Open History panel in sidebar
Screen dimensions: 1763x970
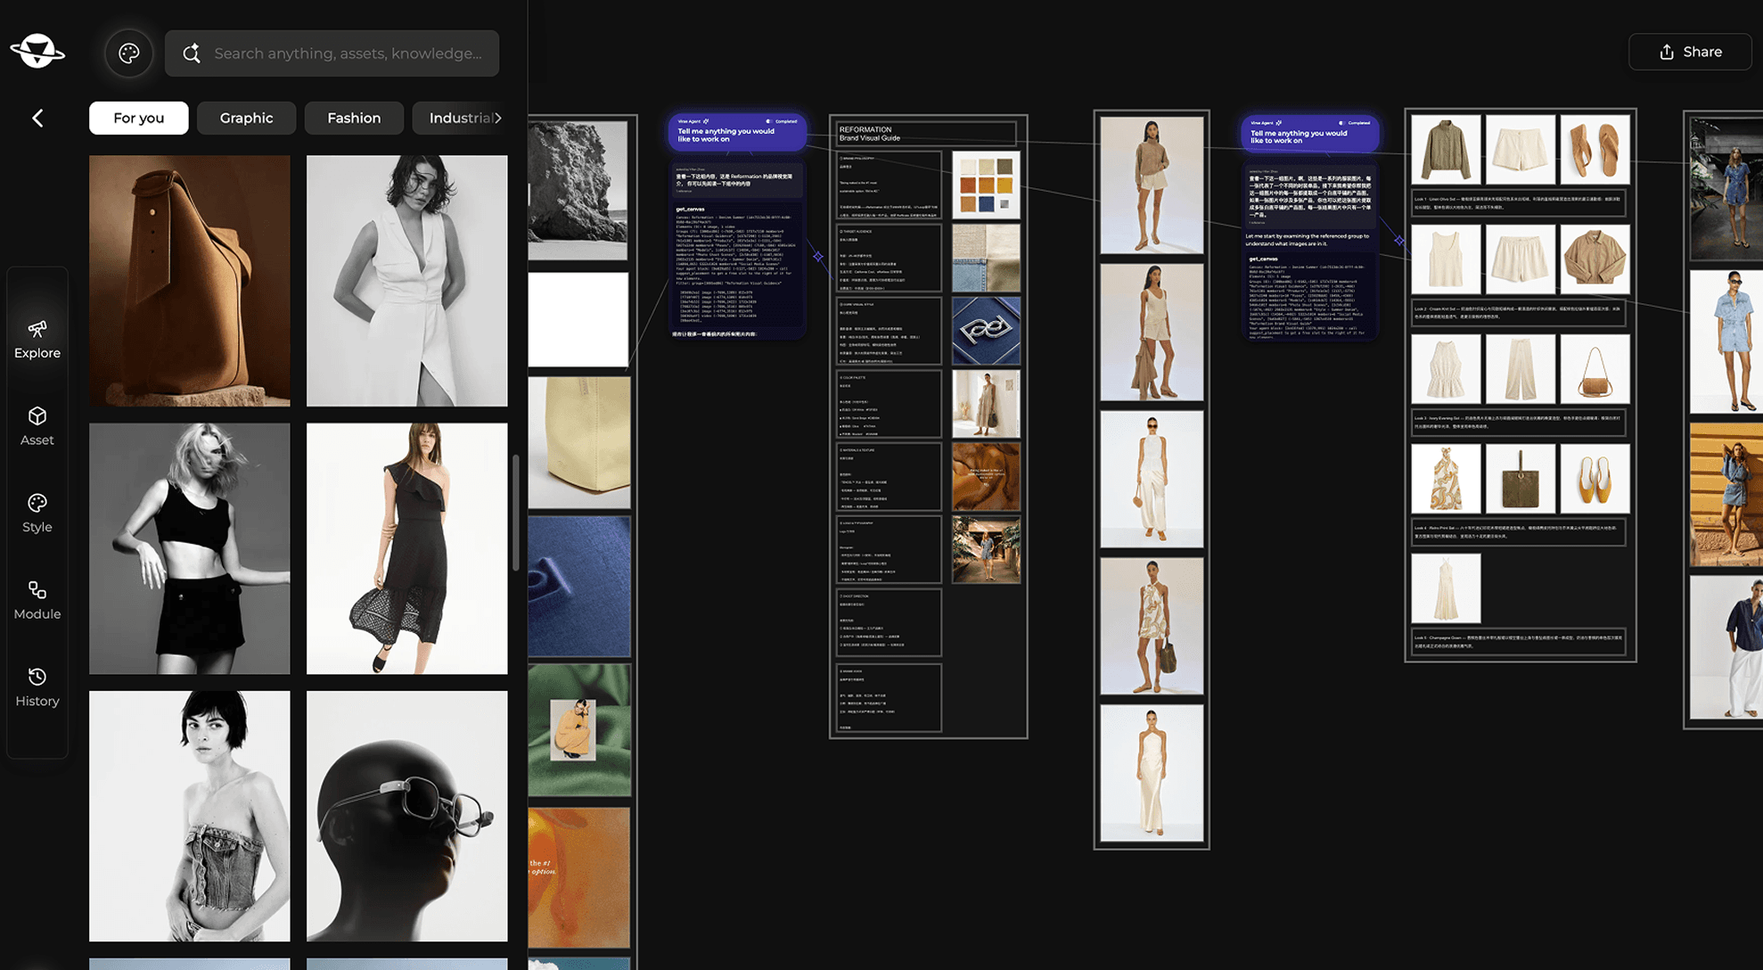point(37,687)
